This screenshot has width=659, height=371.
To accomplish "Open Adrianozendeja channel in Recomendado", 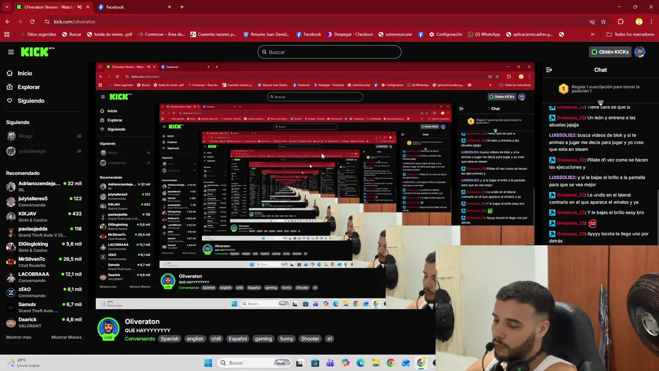I will coord(44,187).
